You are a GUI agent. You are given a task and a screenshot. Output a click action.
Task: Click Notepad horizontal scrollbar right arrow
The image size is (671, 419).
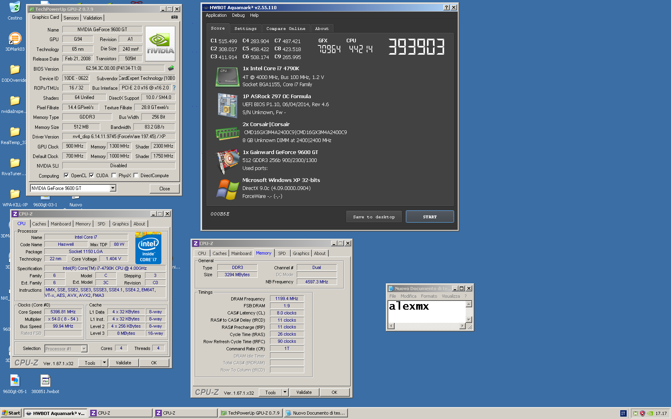click(463, 326)
